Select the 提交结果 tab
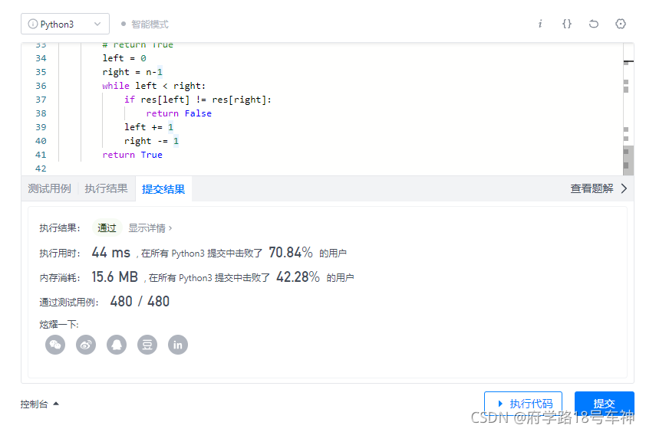 (x=163, y=189)
